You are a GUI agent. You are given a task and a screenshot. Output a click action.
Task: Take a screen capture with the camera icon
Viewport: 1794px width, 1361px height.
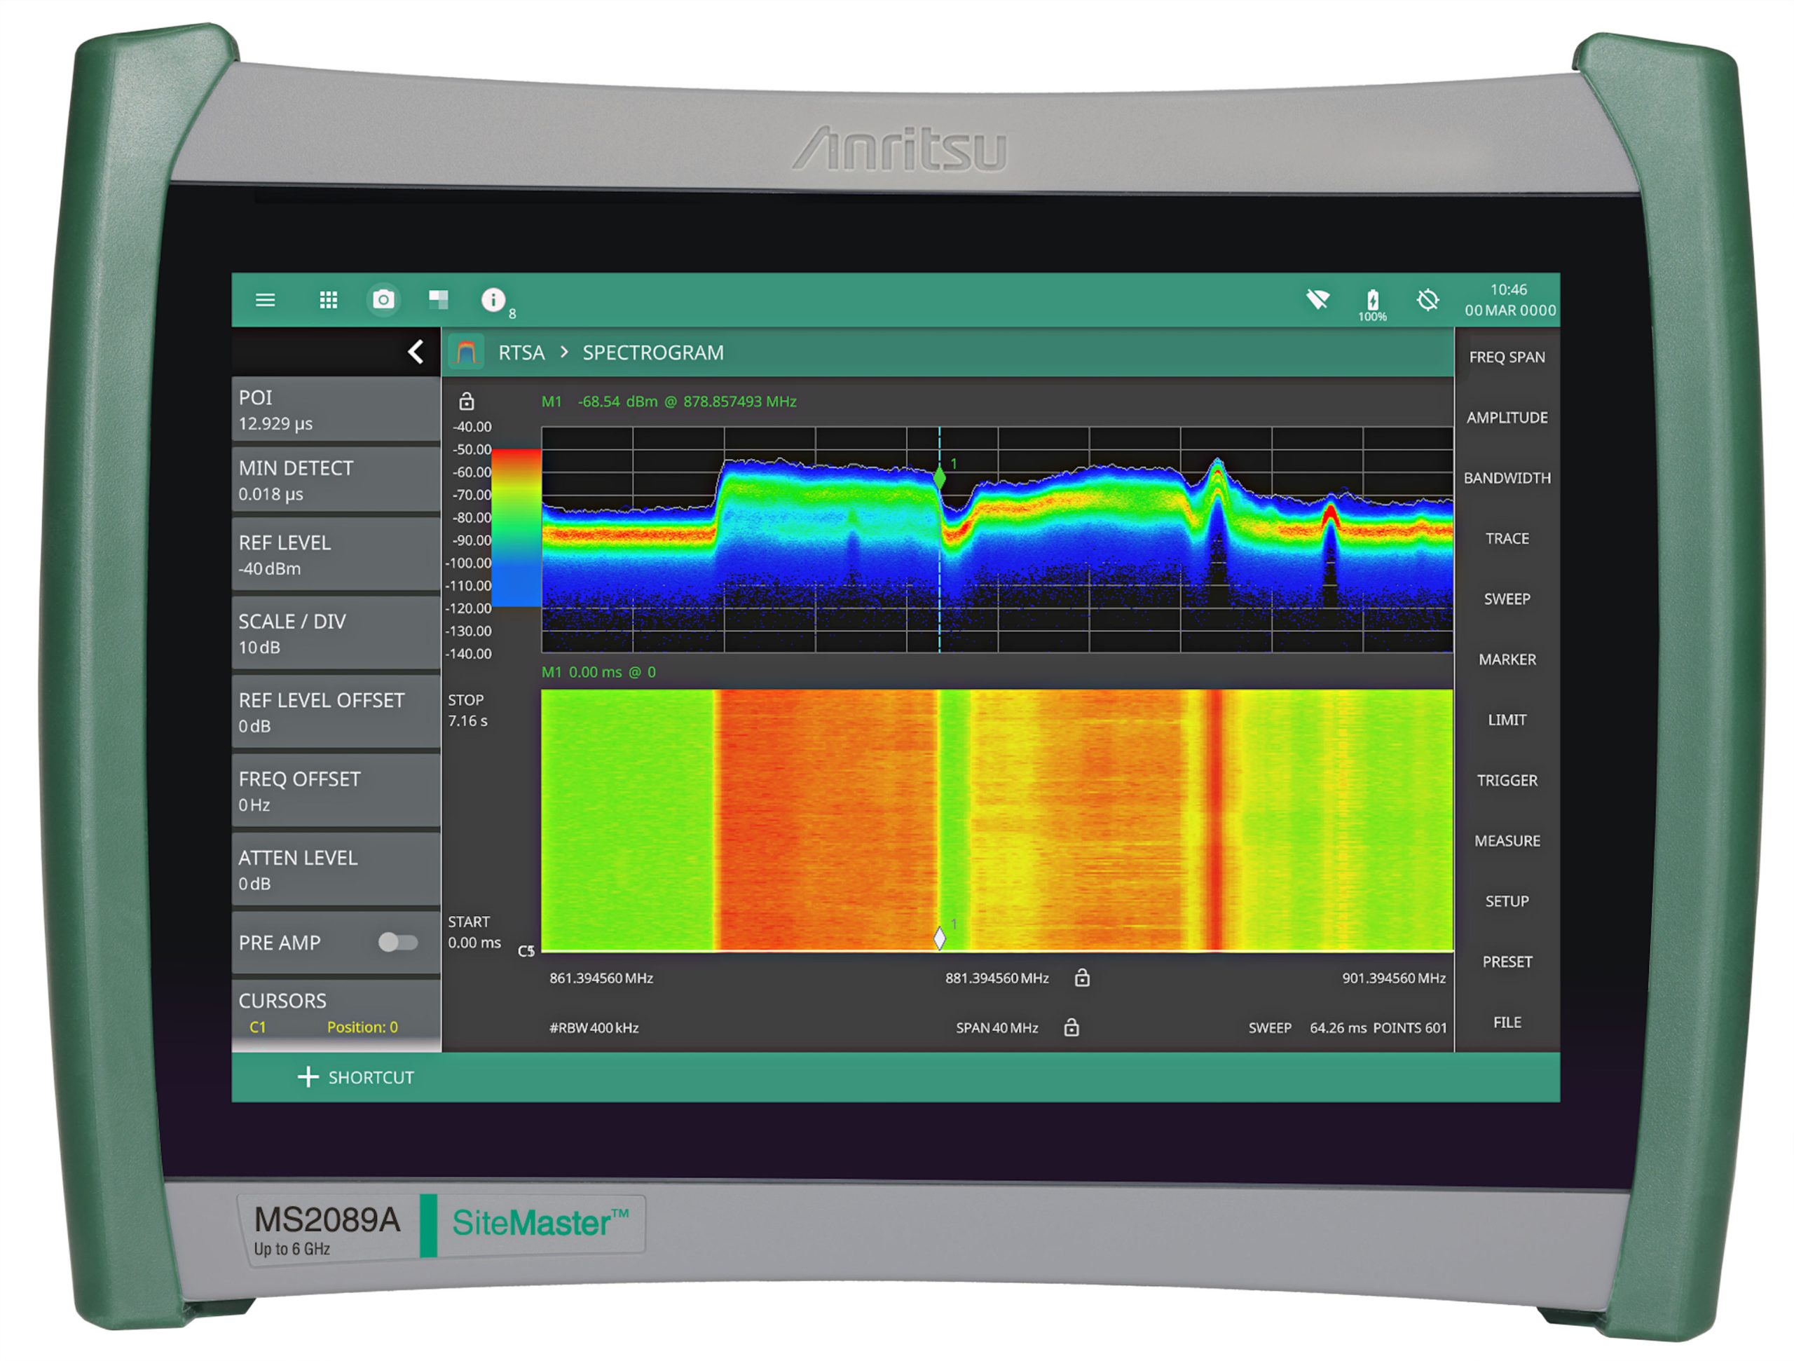pos(383,300)
